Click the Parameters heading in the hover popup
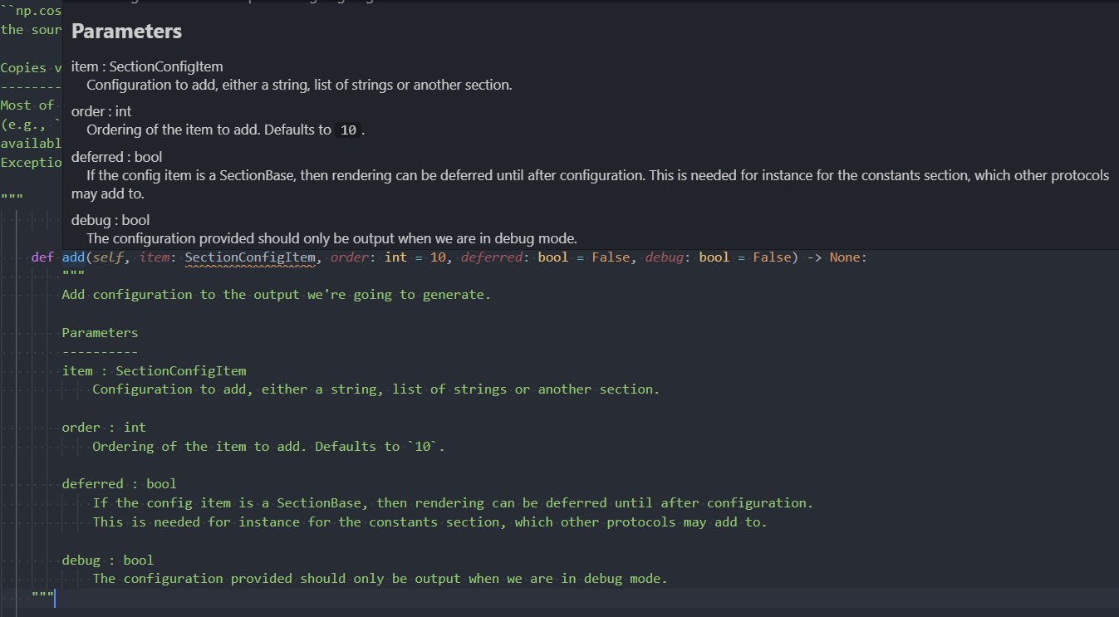 [125, 31]
